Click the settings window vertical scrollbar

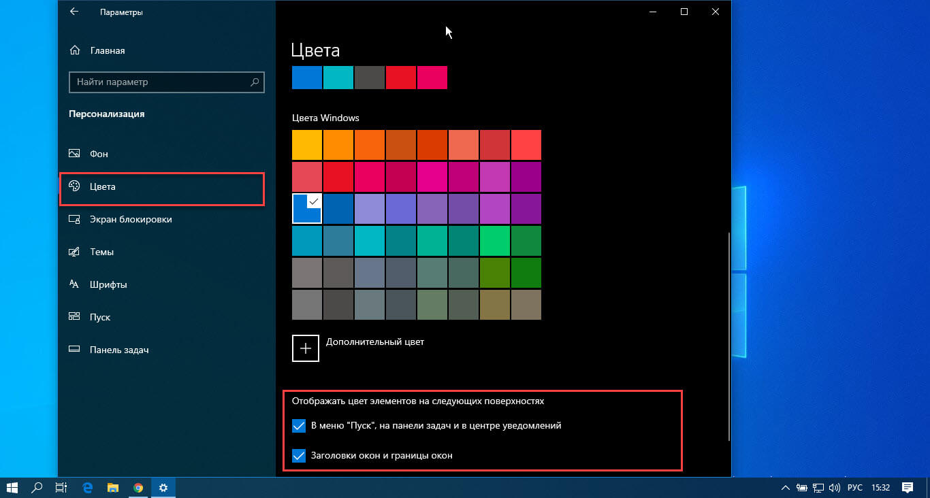(728, 337)
